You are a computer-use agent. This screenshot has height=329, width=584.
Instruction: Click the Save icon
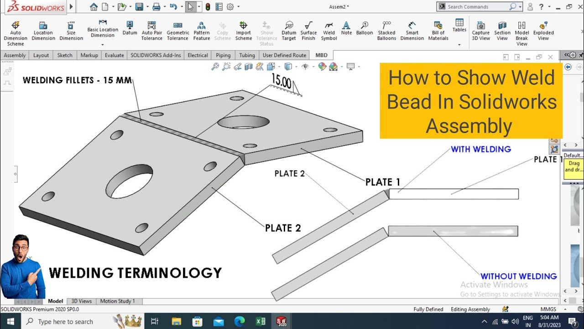(139, 7)
